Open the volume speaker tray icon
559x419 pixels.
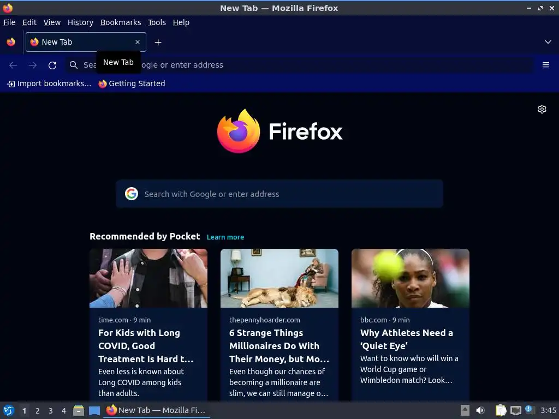pyautogui.click(x=480, y=410)
